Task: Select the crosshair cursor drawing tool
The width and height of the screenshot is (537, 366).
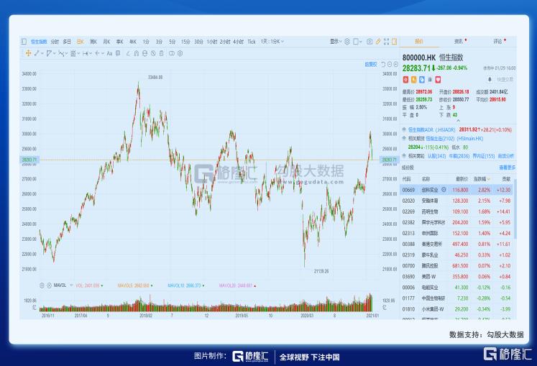Action: coord(29,53)
